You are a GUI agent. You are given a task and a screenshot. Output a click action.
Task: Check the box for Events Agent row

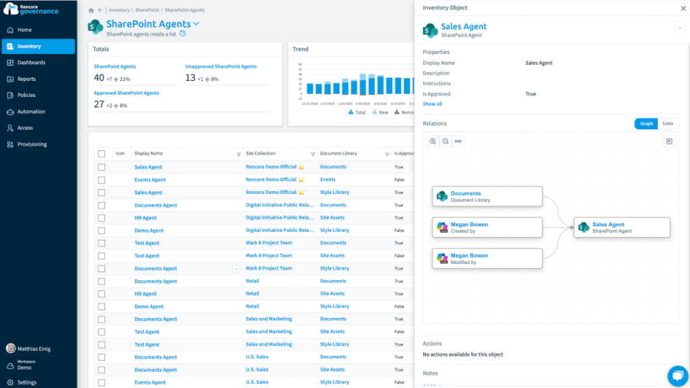click(102, 180)
